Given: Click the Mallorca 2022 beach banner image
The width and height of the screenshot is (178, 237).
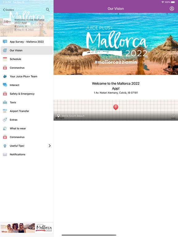Looking at the screenshot, I should coord(116,44).
